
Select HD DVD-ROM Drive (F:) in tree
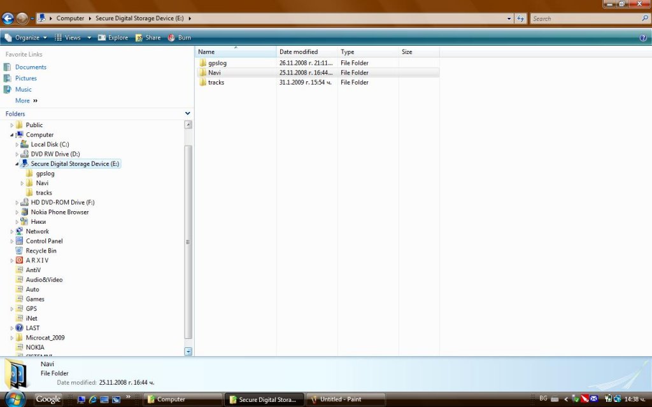click(x=63, y=202)
